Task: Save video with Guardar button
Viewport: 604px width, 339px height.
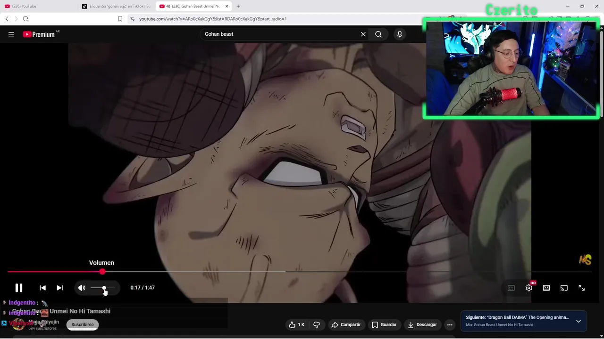Action: [385, 325]
